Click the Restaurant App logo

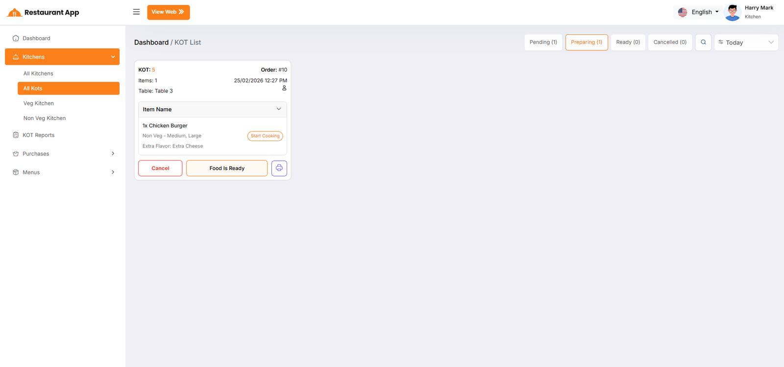coord(43,12)
